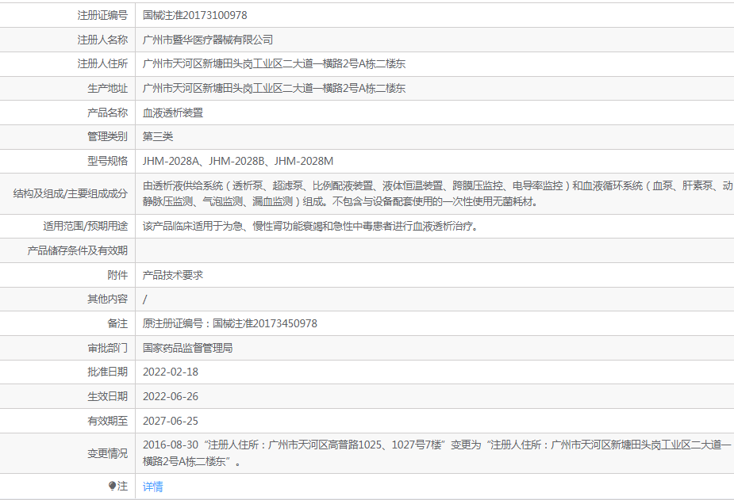Select expiry date 2027-06-25
The height and width of the screenshot is (500, 734).
point(171,421)
